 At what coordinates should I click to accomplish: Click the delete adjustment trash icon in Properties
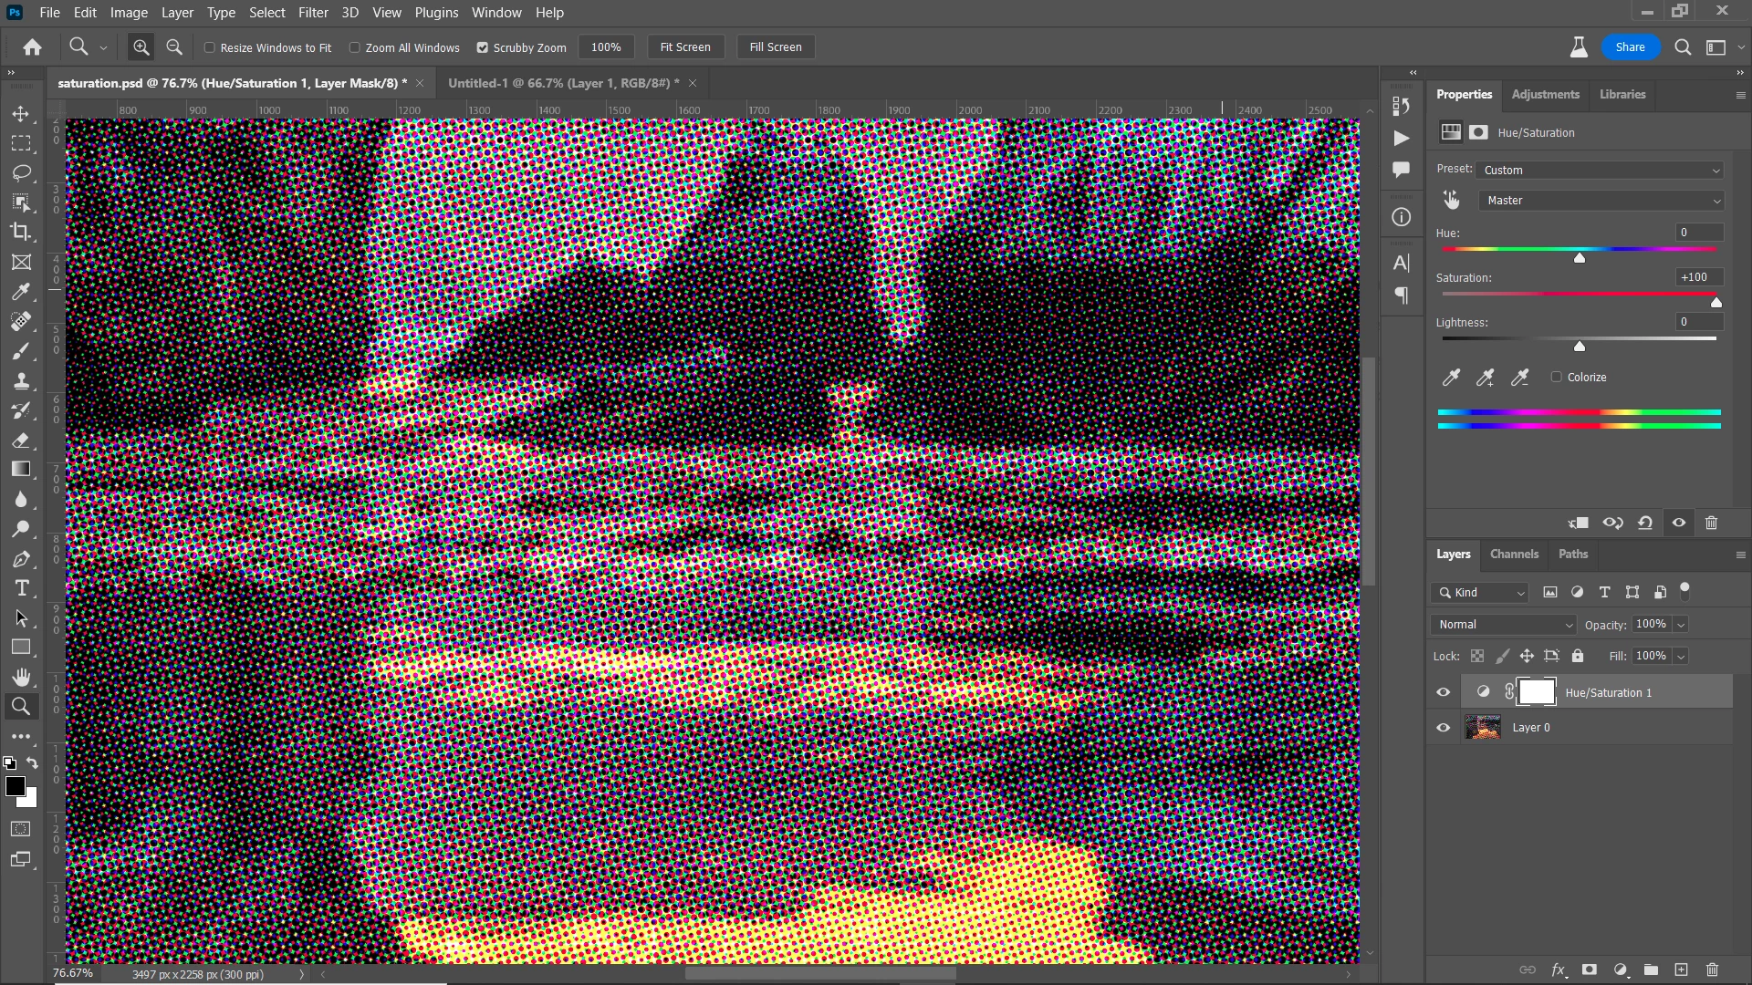coord(1712,523)
